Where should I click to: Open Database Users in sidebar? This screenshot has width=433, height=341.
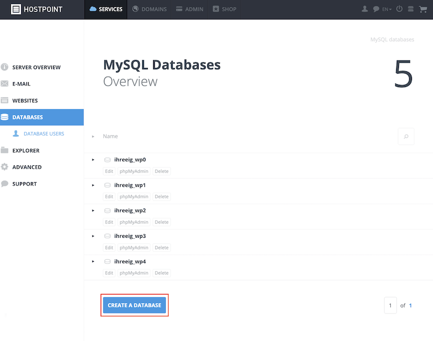[44, 133]
